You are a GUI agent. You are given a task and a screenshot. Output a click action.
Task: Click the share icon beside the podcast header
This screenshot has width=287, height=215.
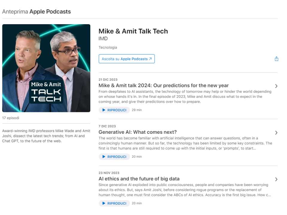click(276, 59)
